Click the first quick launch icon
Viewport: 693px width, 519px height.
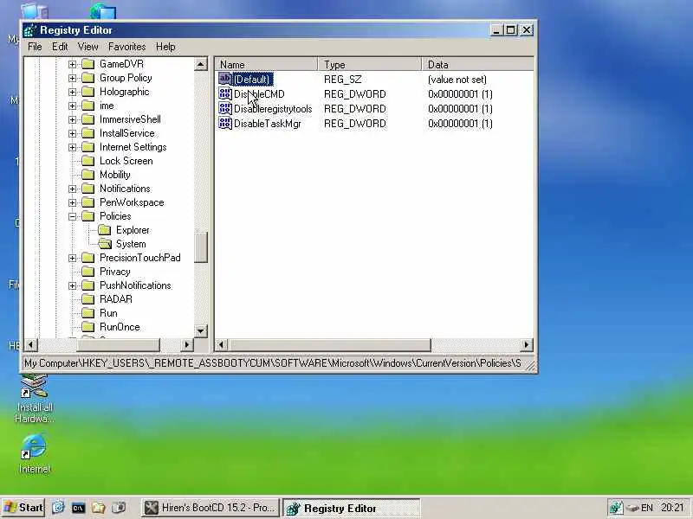click(x=58, y=508)
